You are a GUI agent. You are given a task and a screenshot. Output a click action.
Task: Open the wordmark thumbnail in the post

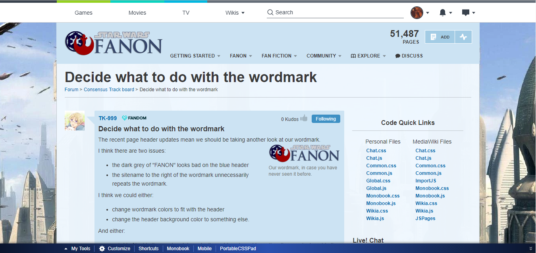click(x=304, y=153)
